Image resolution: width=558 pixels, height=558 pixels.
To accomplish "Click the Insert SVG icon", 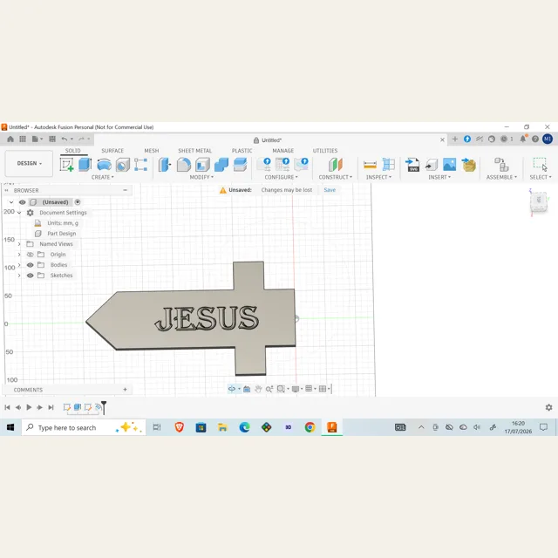I will tap(412, 165).
